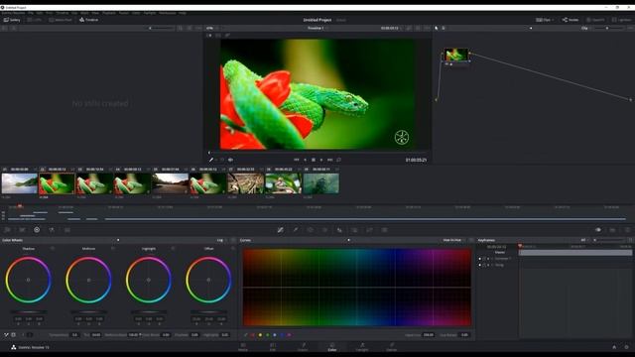635x357 pixels.
Task: Open the Qualifier eyedropper palette
Action: [296, 230]
